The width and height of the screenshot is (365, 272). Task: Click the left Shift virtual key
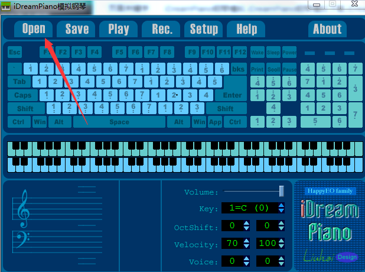[x=26, y=108]
